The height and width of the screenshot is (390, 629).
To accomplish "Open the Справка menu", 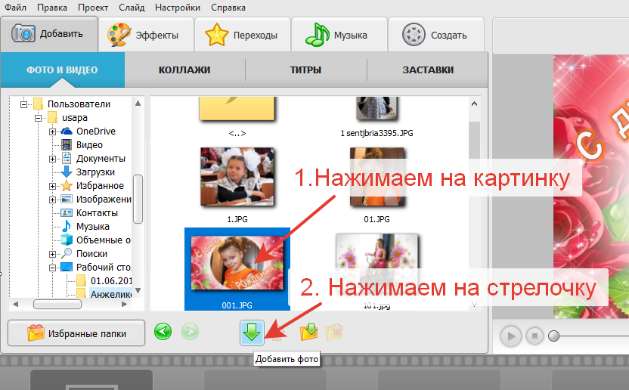I will click(228, 8).
